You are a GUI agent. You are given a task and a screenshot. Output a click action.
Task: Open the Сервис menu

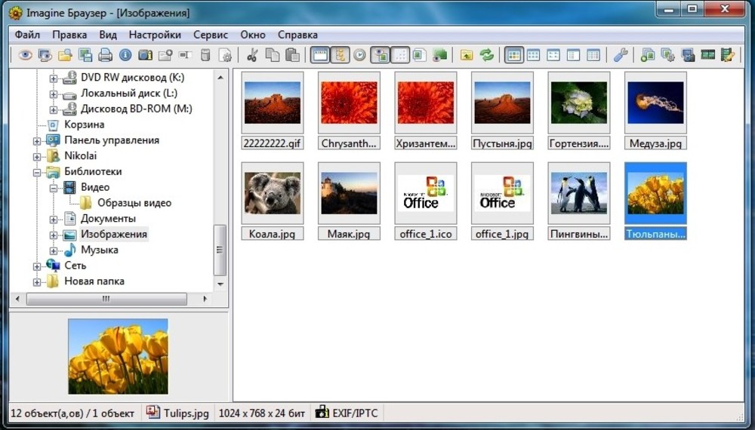click(x=211, y=35)
